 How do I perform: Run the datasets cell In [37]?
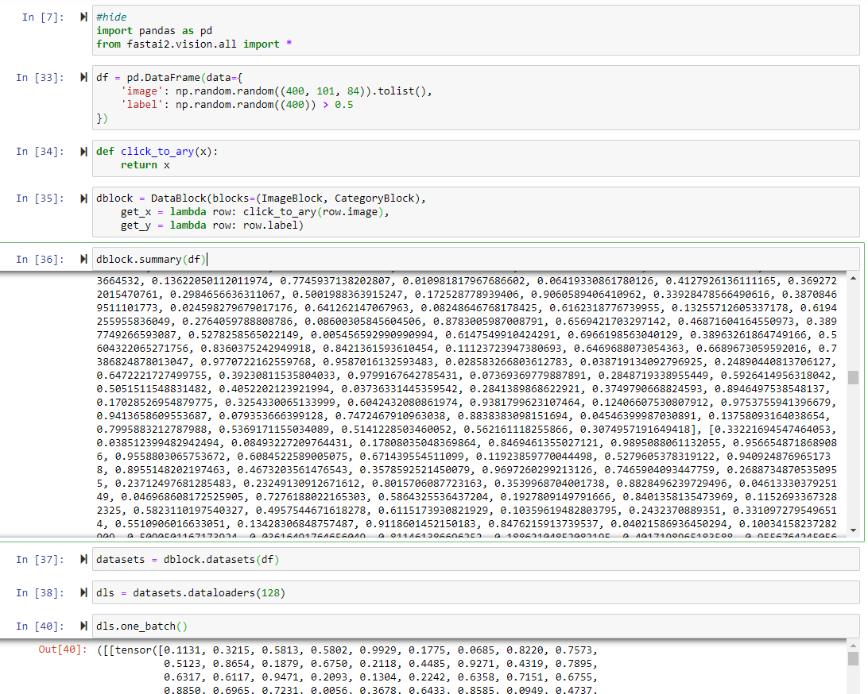tap(83, 559)
